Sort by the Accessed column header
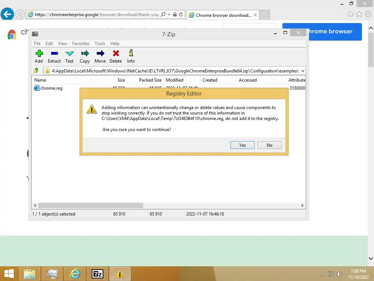Image resolution: width=374 pixels, height=281 pixels. [x=254, y=80]
